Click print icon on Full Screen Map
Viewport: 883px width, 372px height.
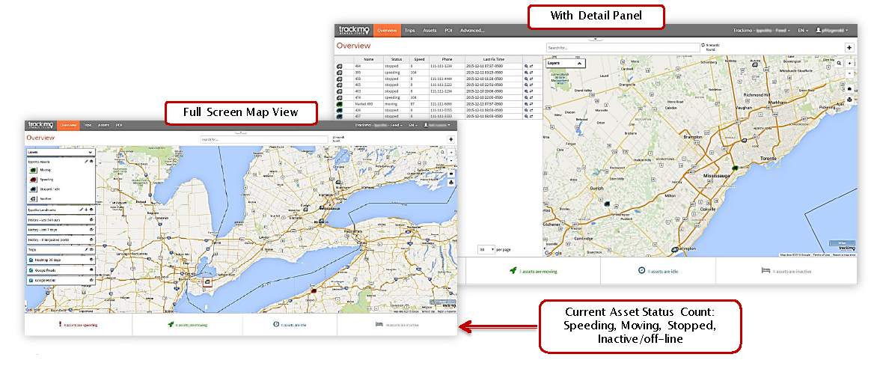click(451, 181)
